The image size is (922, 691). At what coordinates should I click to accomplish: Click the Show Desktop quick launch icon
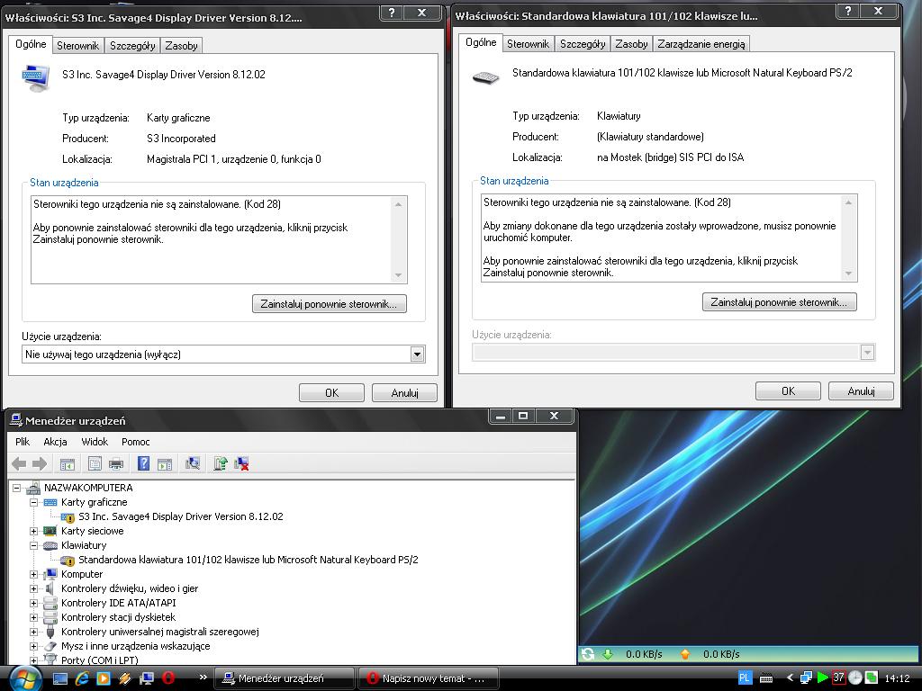[x=60, y=678]
